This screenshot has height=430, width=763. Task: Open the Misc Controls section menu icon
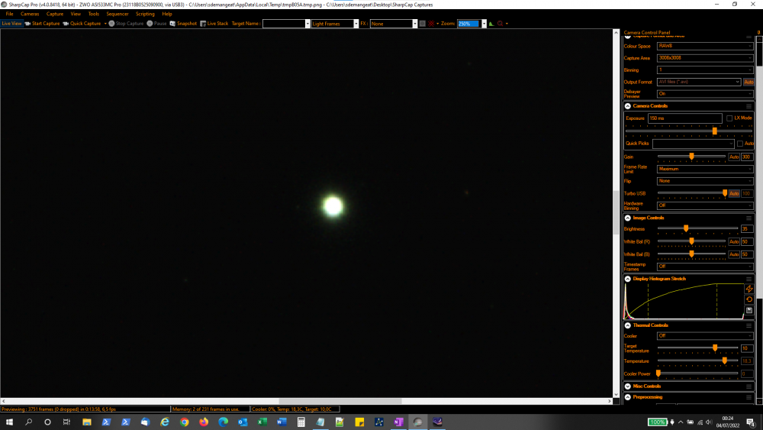[749, 386]
